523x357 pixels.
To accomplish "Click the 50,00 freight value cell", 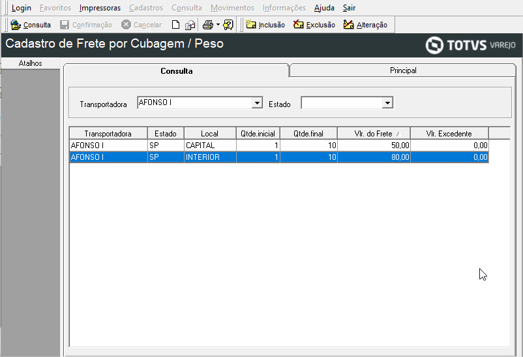I will (374, 146).
